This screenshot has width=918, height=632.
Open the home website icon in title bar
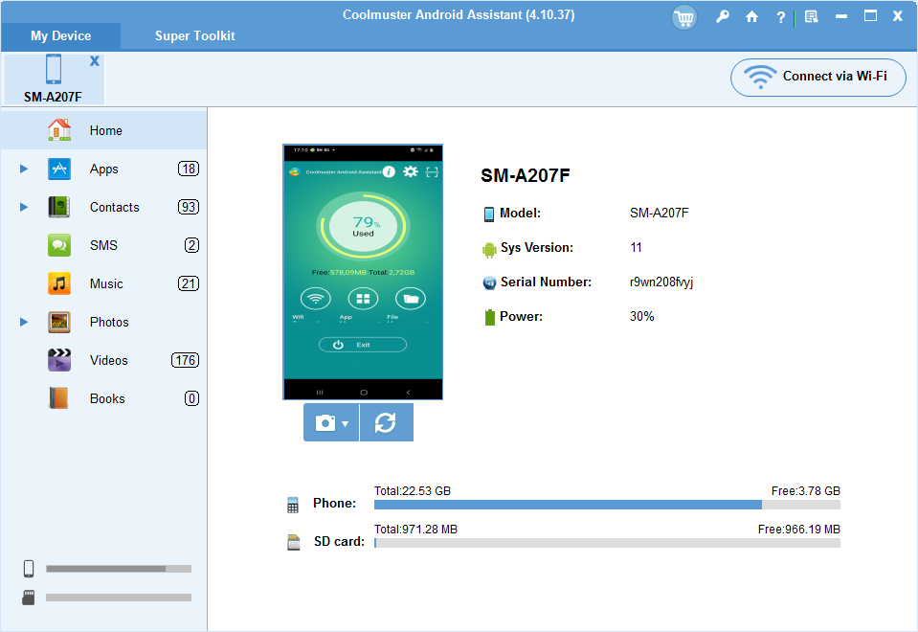tap(751, 16)
